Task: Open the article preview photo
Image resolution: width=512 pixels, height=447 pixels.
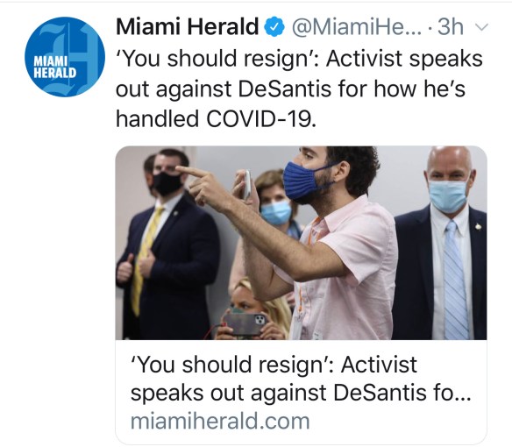Action: [x=301, y=243]
